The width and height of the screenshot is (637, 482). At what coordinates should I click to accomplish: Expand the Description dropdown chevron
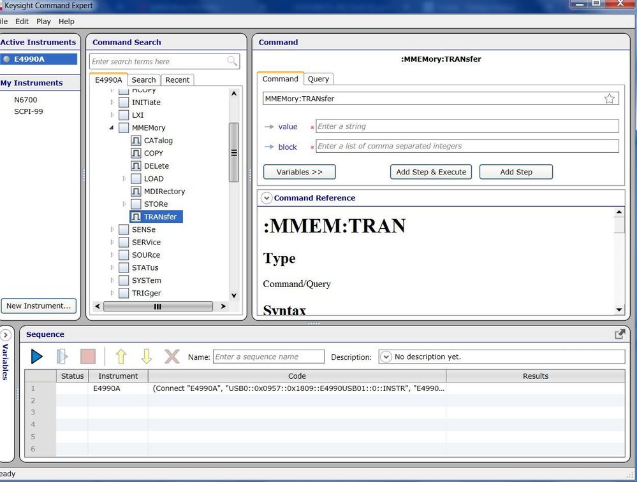coord(386,357)
